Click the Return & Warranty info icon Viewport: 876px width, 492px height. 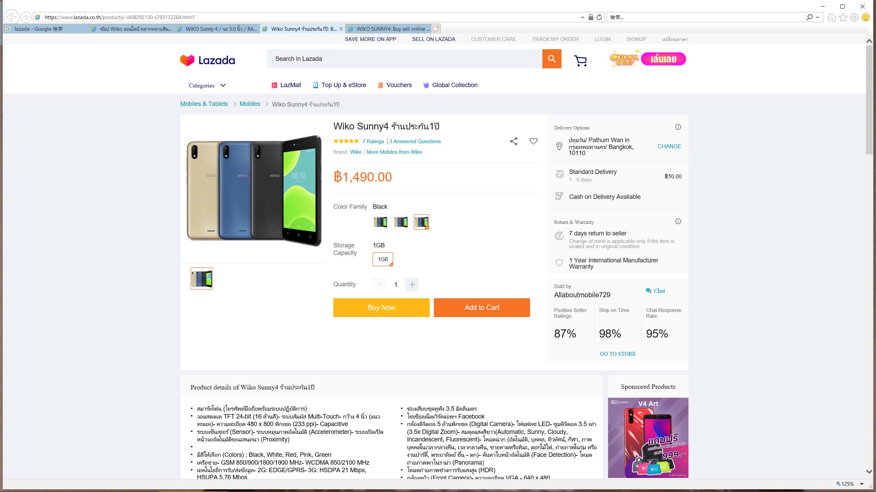(x=678, y=221)
